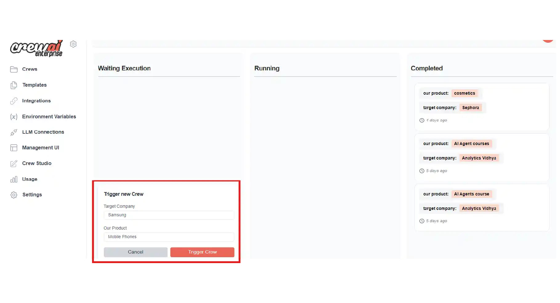Click Analytics Vidhya on the AI Agent courses card

479,158
